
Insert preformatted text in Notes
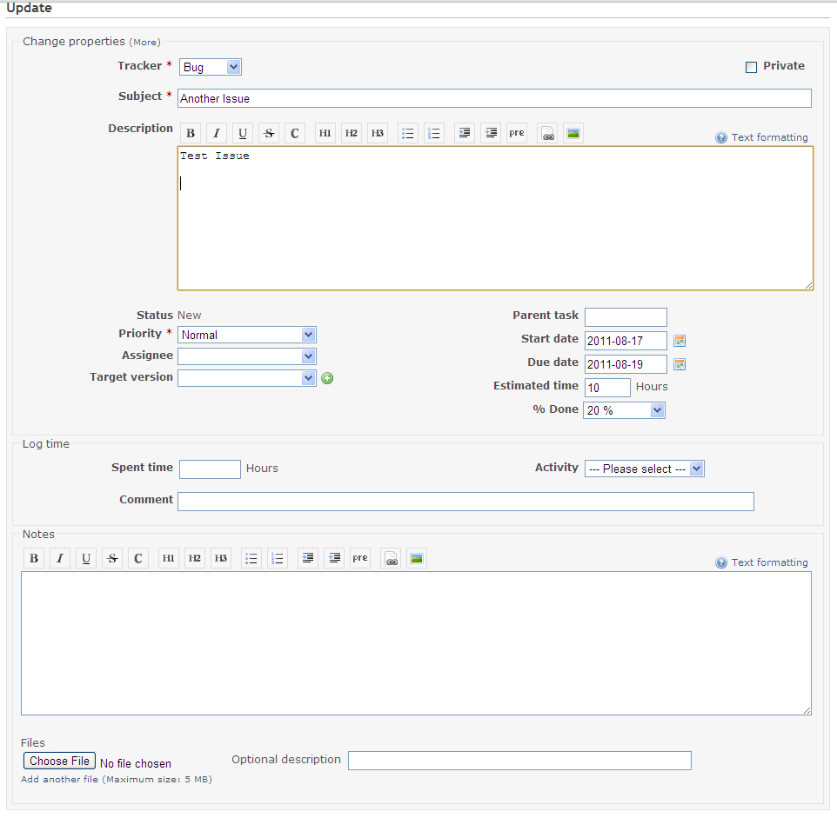360,558
